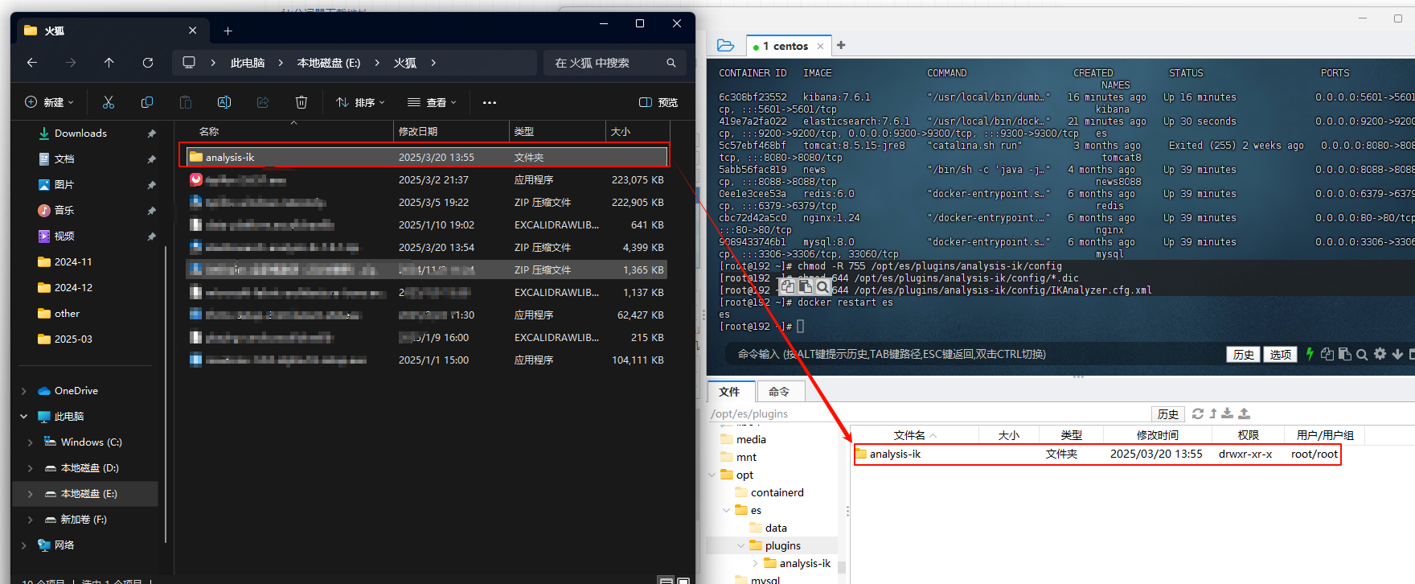Refresh the remote file list in FinalShell
Screen dimensions: 1415x584
(x=1198, y=413)
